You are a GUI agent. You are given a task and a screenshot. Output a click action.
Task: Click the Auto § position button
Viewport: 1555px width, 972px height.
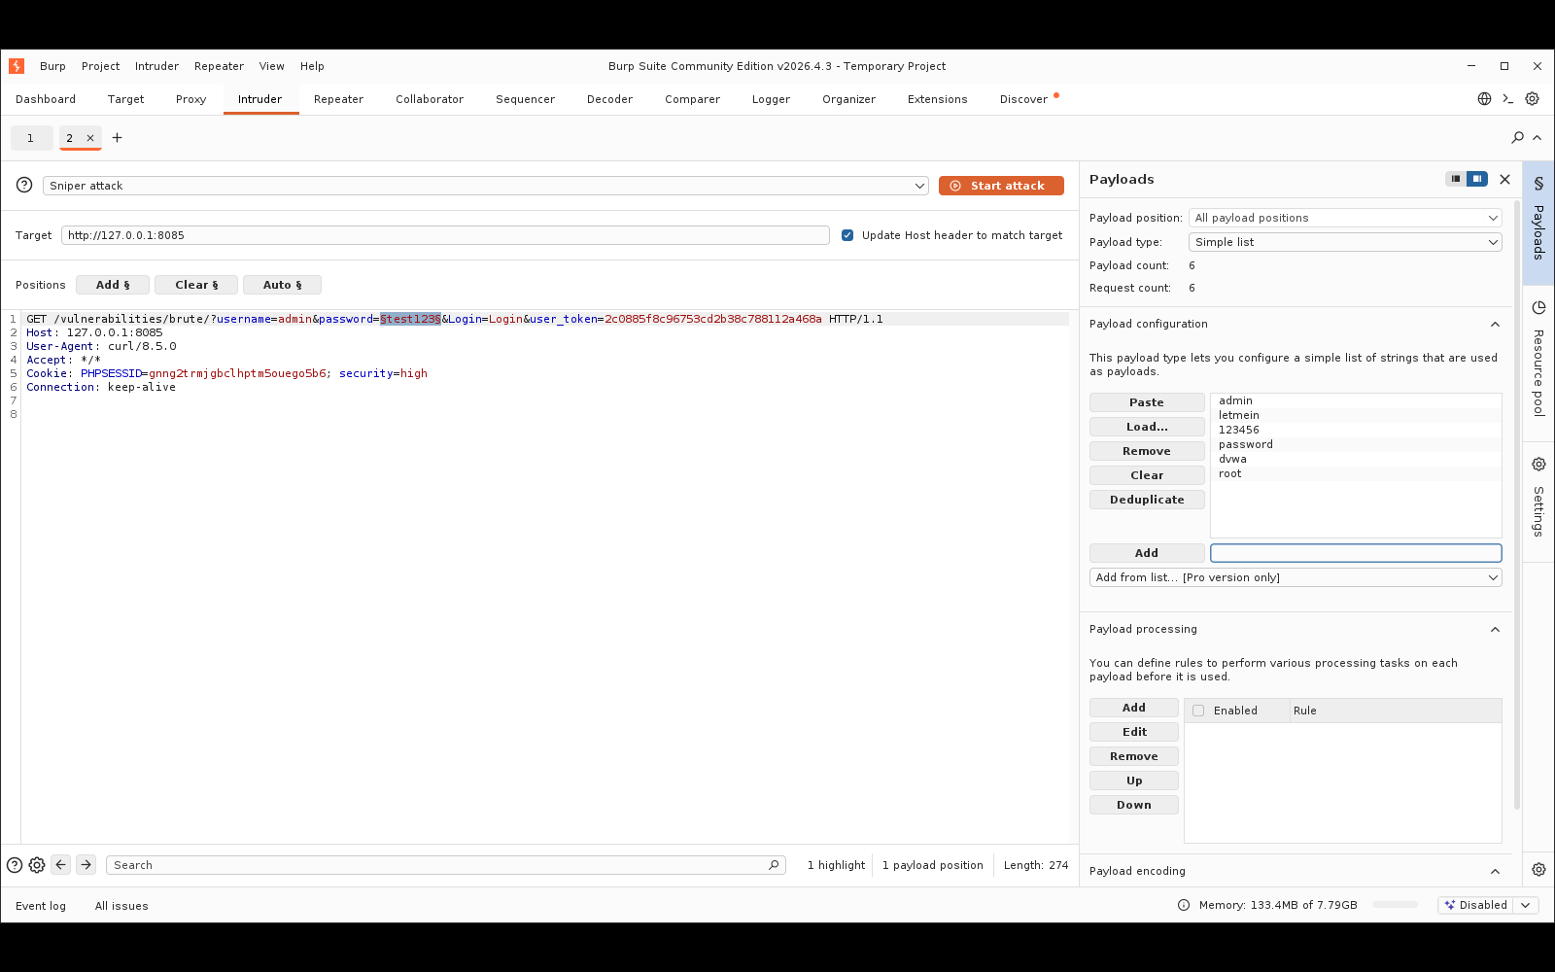pyautogui.click(x=282, y=285)
